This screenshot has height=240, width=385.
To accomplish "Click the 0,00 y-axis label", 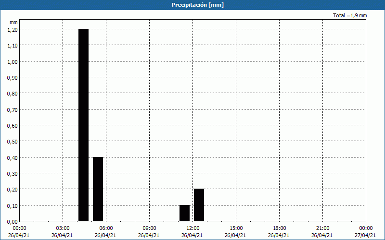I will point(13,222).
